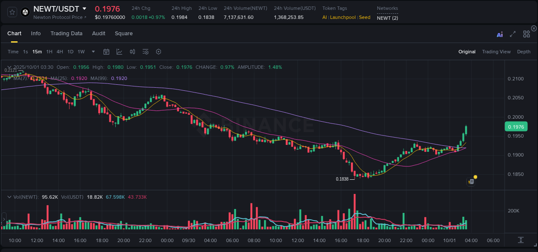The width and height of the screenshot is (538, 252).
Task: Collapse the volume panel chevron
Action: (9, 197)
